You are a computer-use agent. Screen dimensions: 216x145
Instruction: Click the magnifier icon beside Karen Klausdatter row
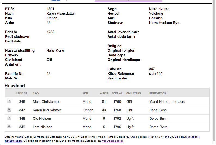coord(9,110)
